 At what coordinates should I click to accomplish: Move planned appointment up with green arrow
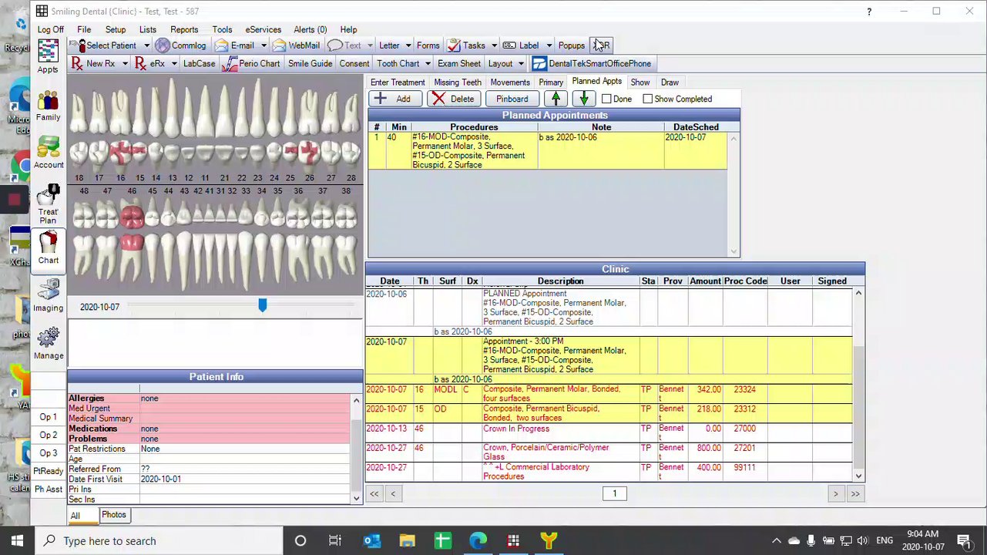[x=556, y=99]
